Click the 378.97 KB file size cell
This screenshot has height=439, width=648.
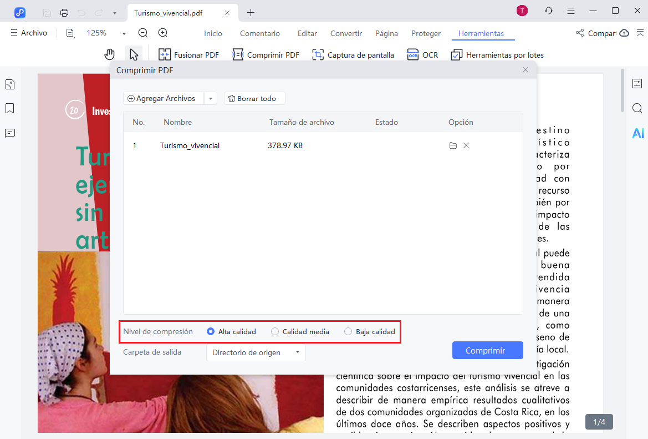point(285,145)
